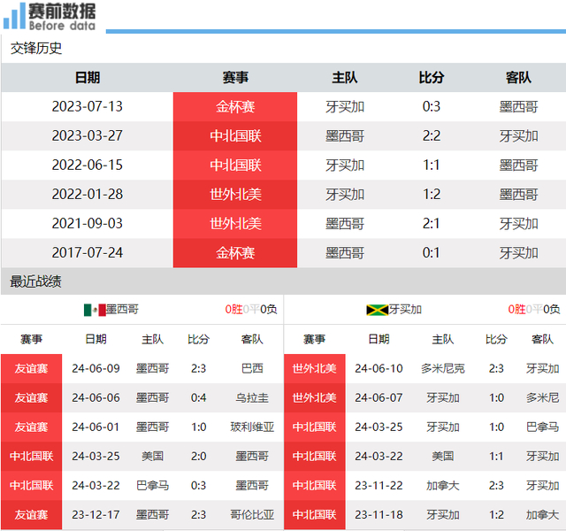Screen dimensions: 566x531
Task: Select the 最近战绩 section heading
Action: [35, 281]
